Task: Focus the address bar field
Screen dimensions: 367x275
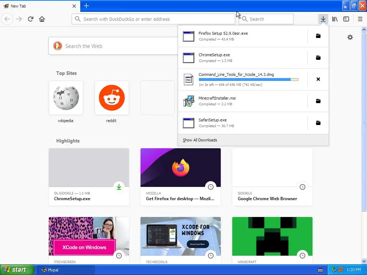Action: [153, 19]
